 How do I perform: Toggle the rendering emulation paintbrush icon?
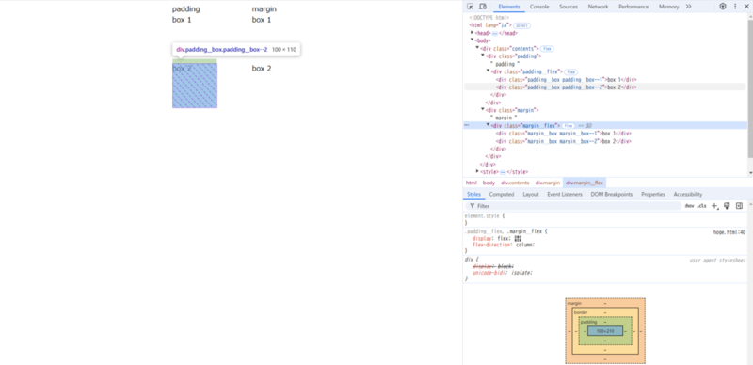[727, 206]
